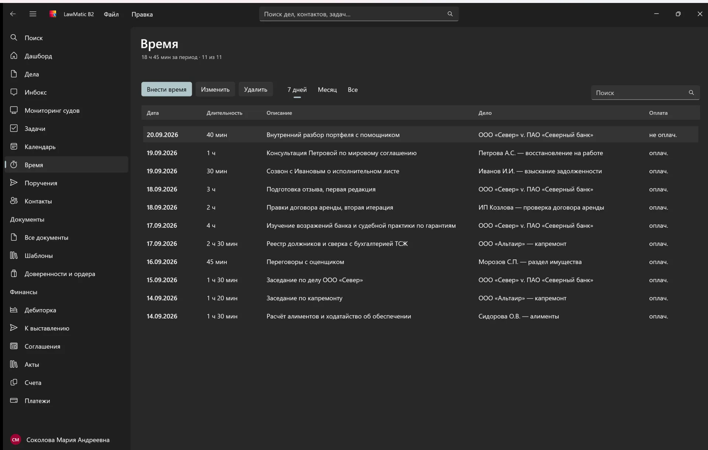708x450 pixels.
Task: Switch to the Месяц period tab
Action: [327, 90]
